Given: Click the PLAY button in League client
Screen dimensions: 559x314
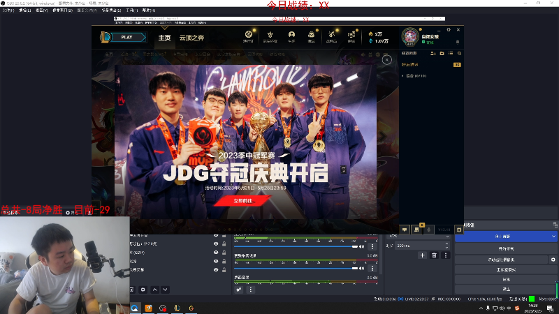Looking at the screenshot, I should click(127, 37).
